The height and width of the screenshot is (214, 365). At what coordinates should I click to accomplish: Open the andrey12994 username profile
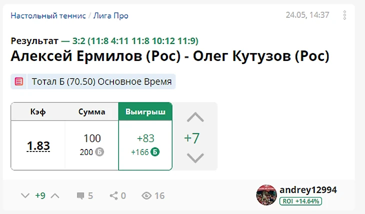click(x=308, y=190)
